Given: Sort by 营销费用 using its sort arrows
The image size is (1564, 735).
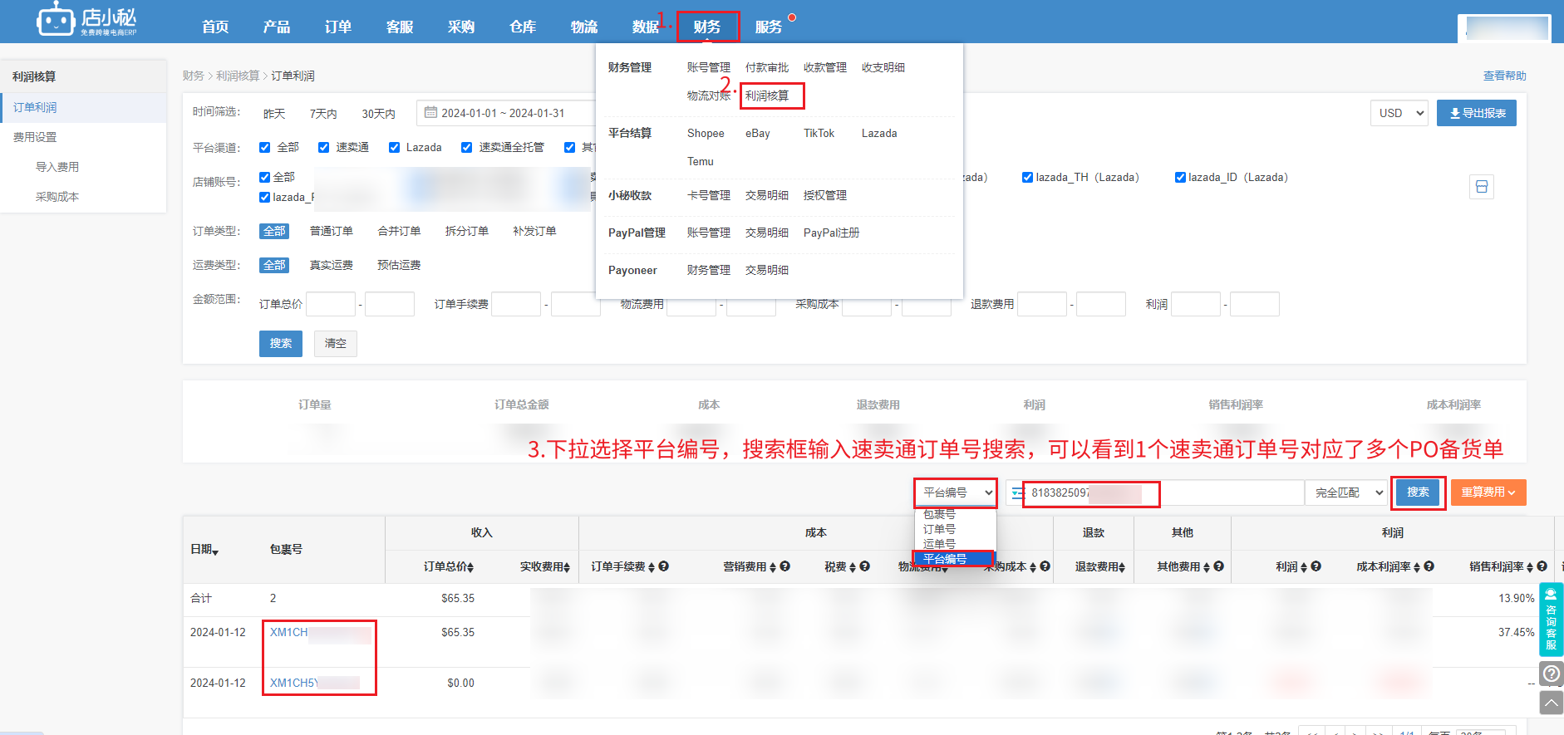Looking at the screenshot, I should (x=773, y=567).
